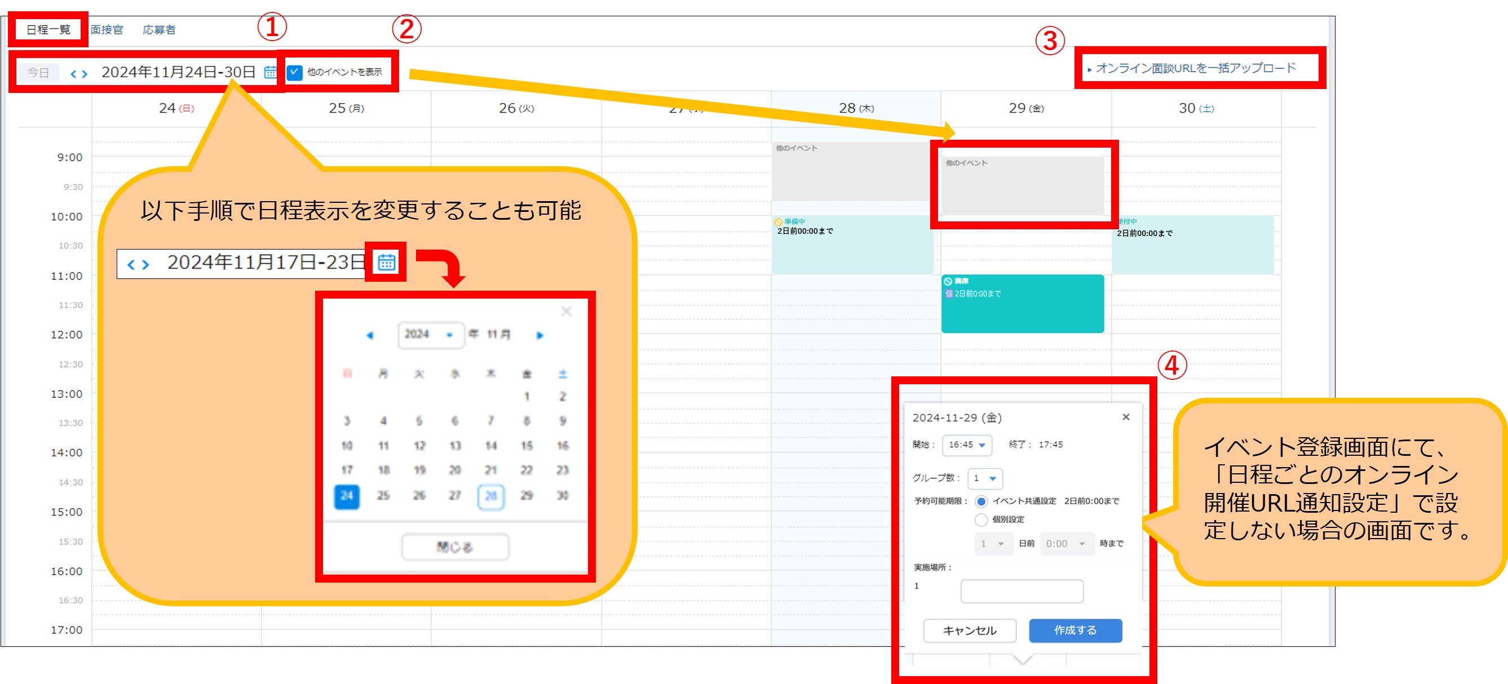Go to previous month in date picker

[x=369, y=335]
